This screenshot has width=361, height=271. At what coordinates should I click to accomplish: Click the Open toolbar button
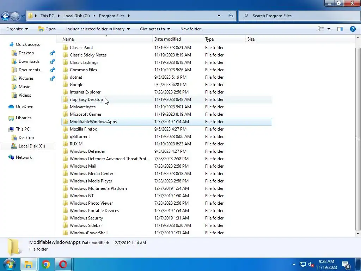[47, 29]
